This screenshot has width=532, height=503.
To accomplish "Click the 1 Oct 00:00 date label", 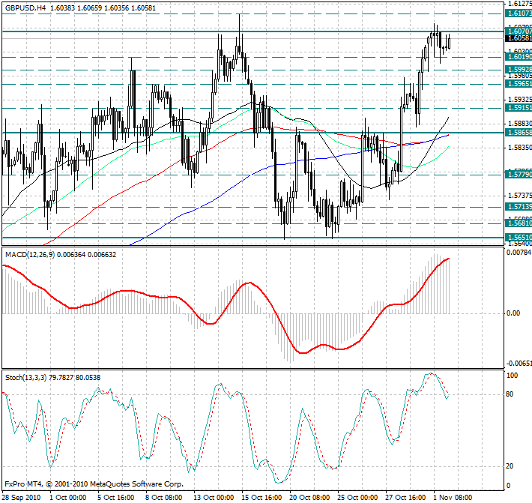I will click(68, 498).
